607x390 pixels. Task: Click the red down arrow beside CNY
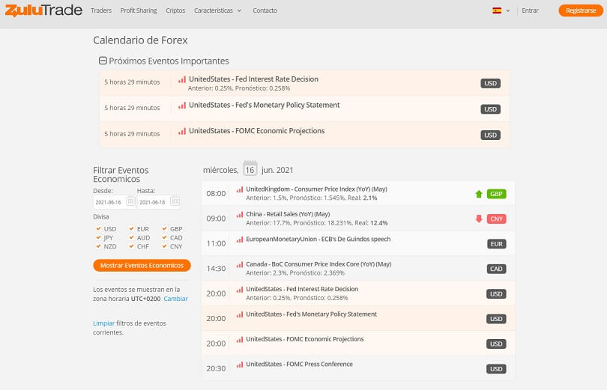click(478, 219)
